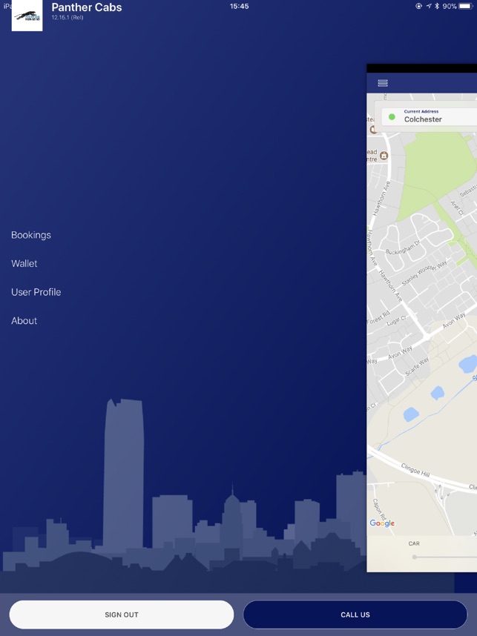The image size is (477, 636).
Task: Click the Google logo on map
Action: [x=382, y=523]
